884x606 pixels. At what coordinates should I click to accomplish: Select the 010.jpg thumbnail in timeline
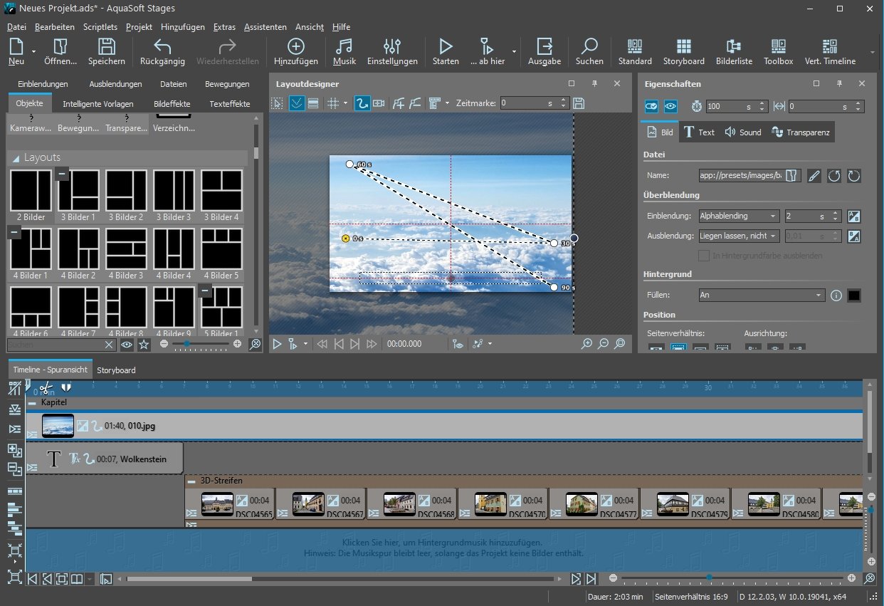point(58,426)
